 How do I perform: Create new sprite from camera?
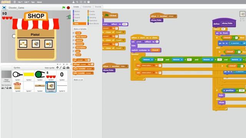[68, 67]
